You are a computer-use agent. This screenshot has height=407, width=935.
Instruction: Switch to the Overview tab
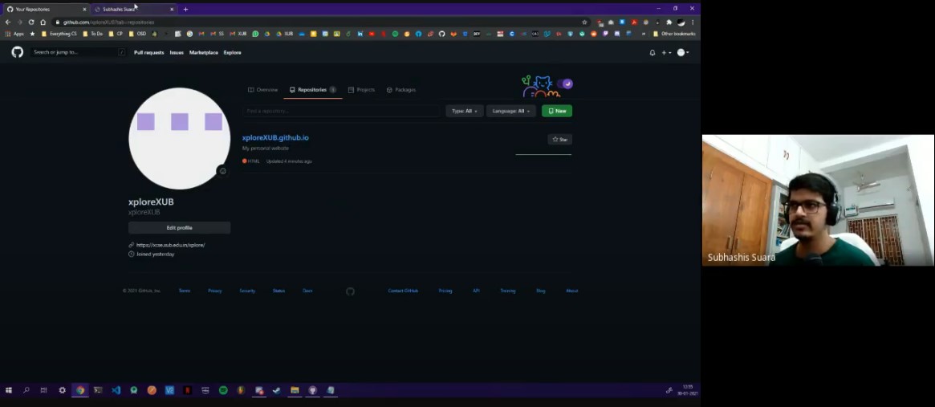263,90
